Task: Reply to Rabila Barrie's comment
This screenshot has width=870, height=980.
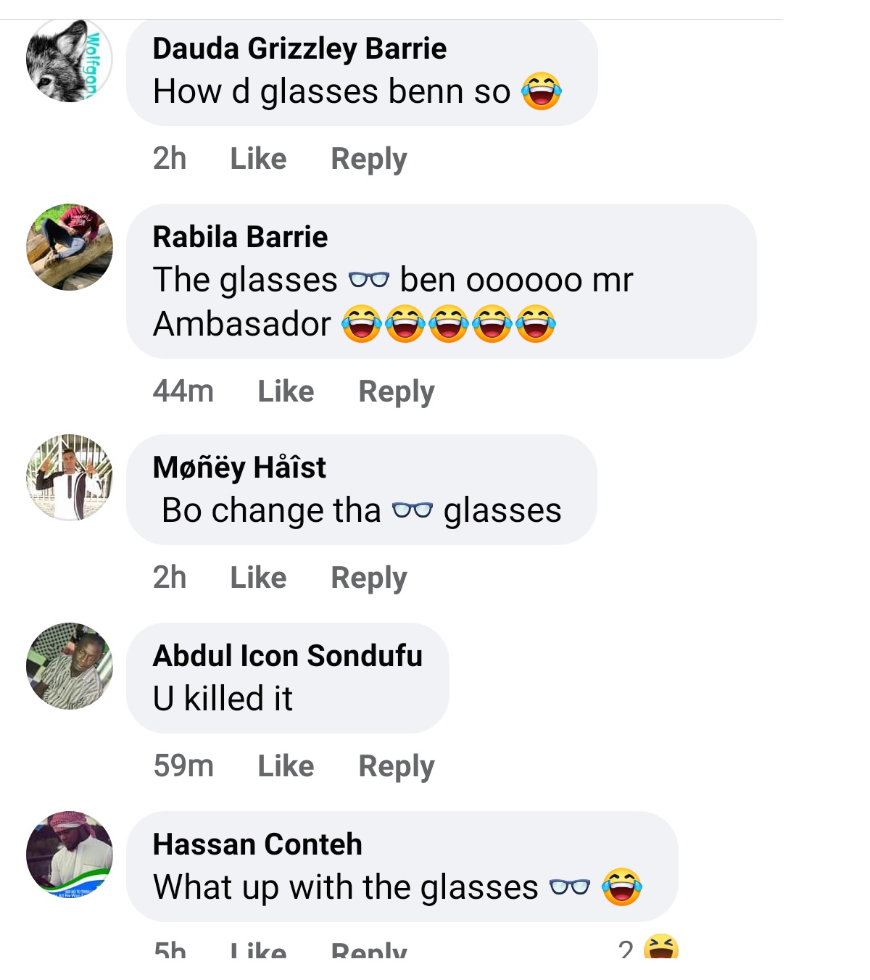Action: [x=396, y=391]
